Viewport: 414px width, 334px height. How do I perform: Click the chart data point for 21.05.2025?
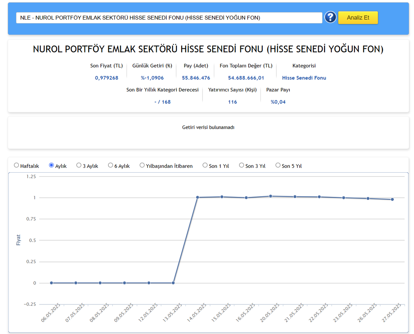[295, 197]
